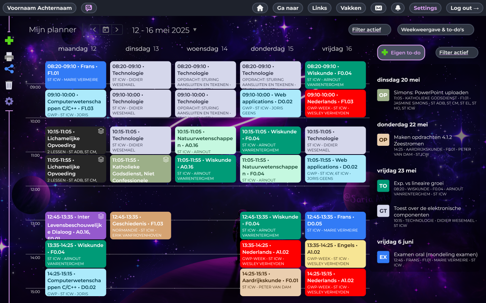Go to next week arrow

click(117, 30)
